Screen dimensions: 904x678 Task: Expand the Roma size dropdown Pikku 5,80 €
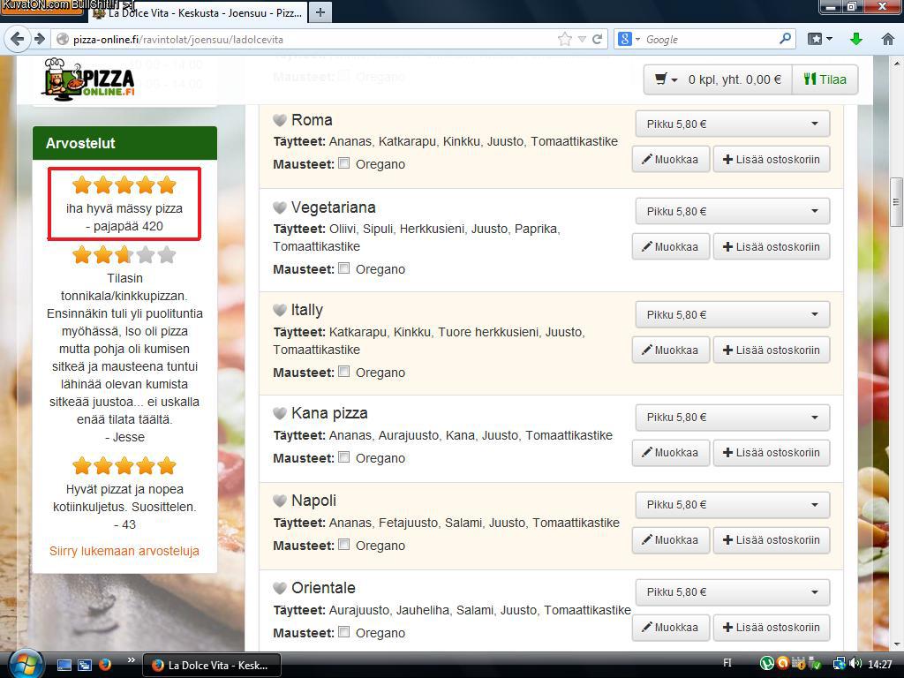coord(732,124)
